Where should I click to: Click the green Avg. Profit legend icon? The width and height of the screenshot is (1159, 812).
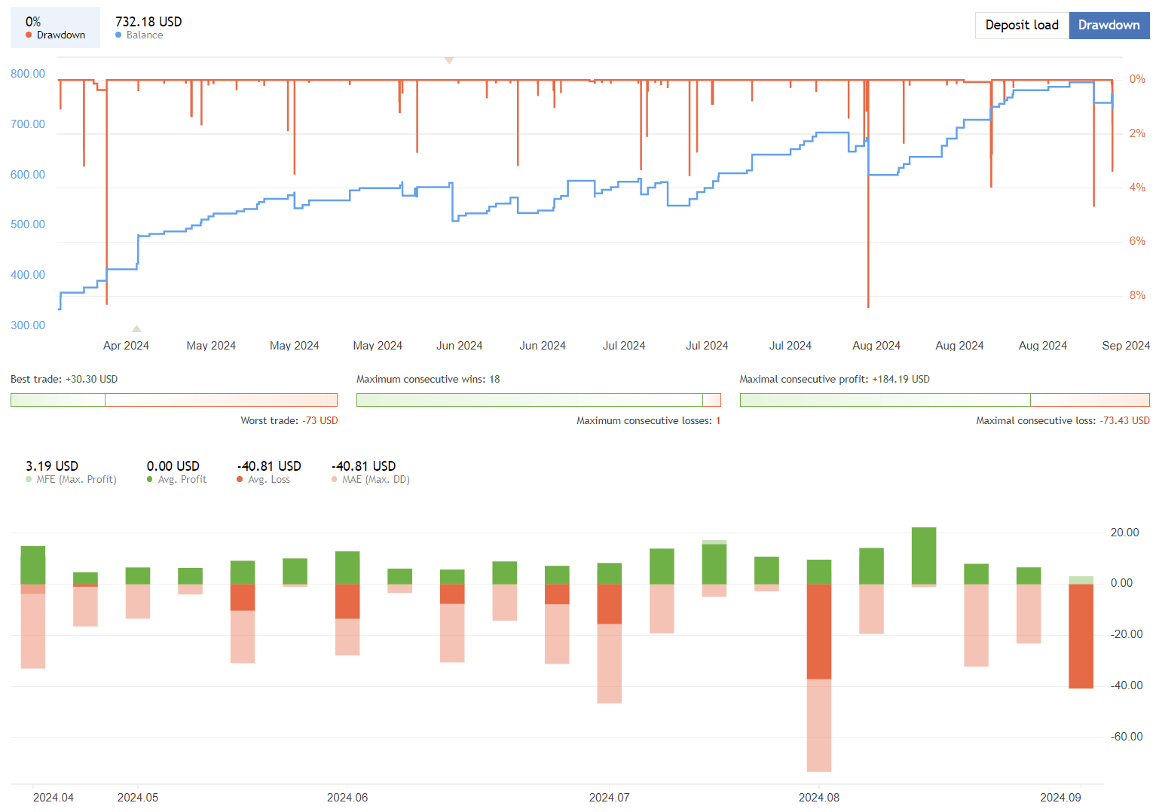tap(149, 479)
